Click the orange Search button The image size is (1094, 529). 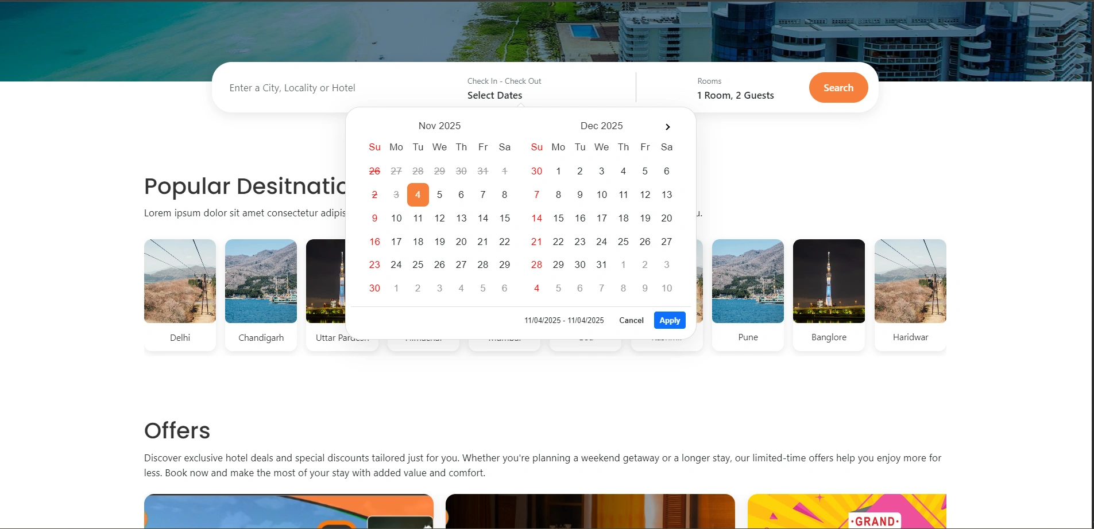click(x=838, y=88)
